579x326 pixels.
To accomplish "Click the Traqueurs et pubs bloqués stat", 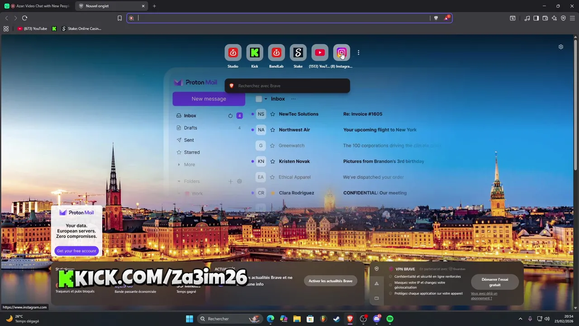I will [x=75, y=291].
